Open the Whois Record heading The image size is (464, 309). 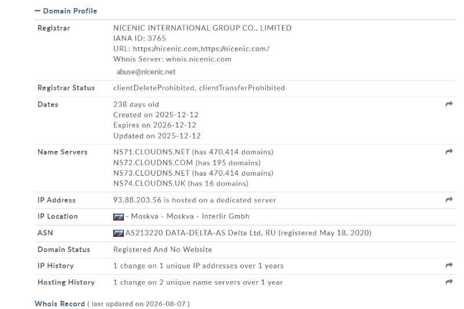click(60, 304)
